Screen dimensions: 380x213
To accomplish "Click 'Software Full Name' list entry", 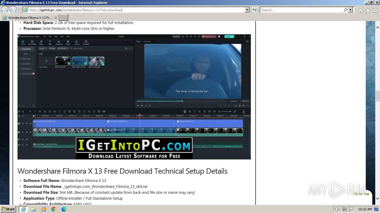I will click(65, 180).
